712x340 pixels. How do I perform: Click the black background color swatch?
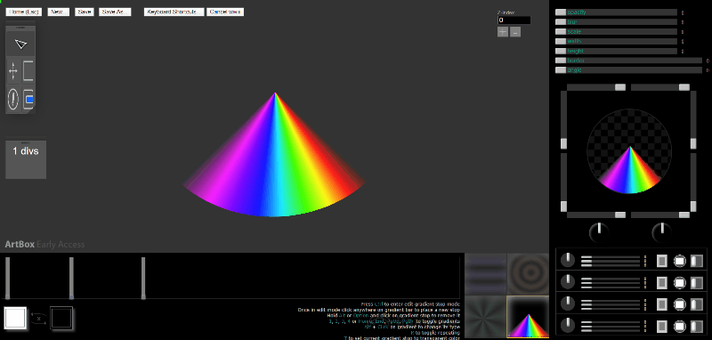click(x=61, y=318)
